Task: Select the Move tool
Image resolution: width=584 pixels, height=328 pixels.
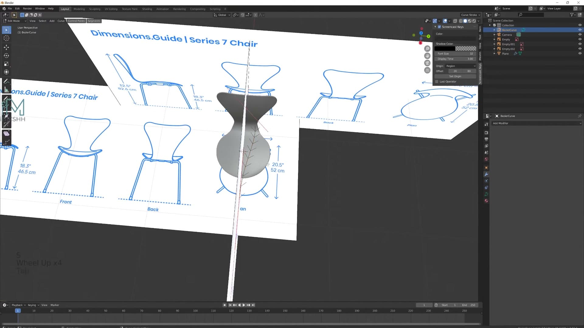Action: [6, 47]
